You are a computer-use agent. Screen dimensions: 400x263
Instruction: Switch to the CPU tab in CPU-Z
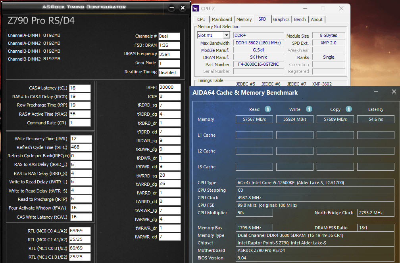click(x=201, y=19)
